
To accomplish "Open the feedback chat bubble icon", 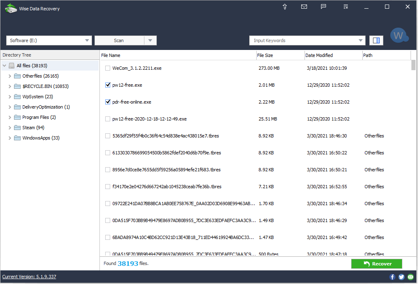I will pos(324,7).
